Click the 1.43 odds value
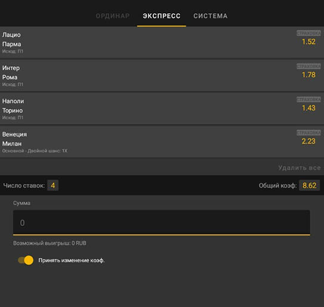 pyautogui.click(x=308, y=108)
